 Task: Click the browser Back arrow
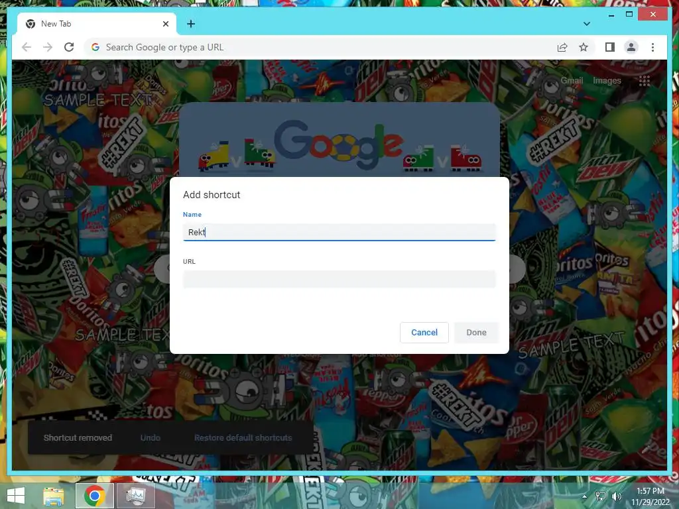[x=27, y=47]
